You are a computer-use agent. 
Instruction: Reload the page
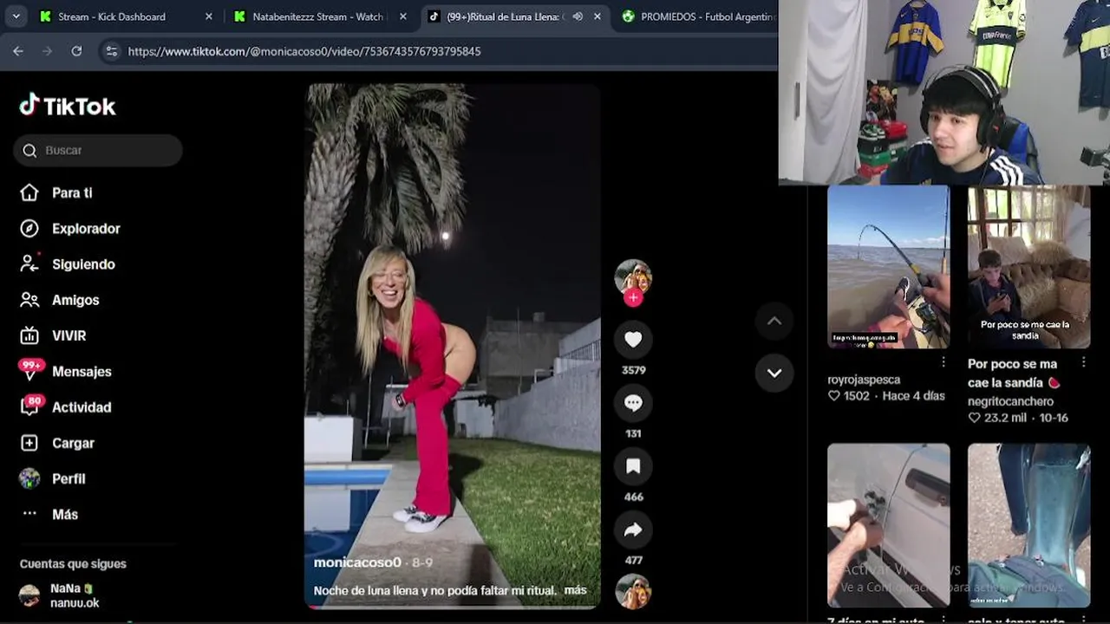click(x=76, y=51)
